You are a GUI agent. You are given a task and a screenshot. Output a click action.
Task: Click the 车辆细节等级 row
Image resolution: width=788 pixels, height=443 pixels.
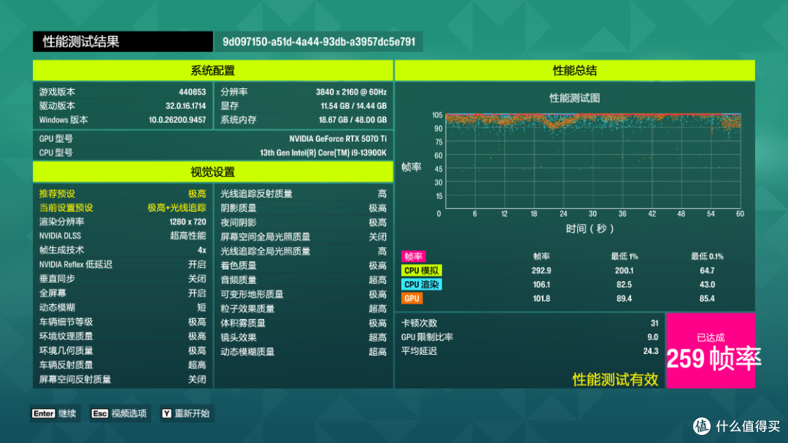click(123, 322)
